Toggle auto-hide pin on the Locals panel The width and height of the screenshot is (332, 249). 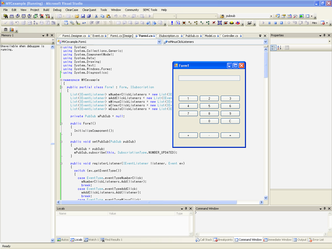pyautogui.click(x=186, y=209)
